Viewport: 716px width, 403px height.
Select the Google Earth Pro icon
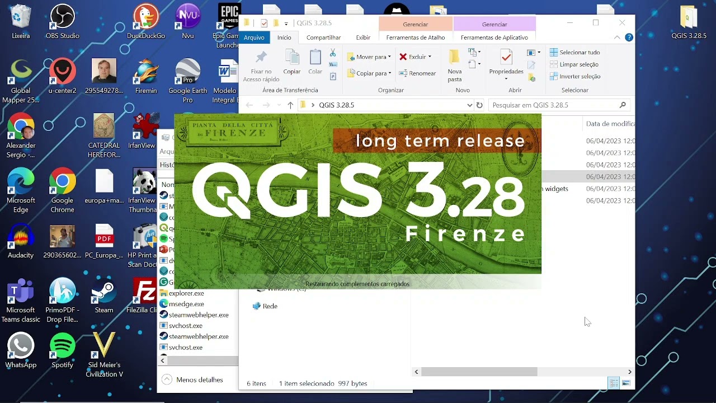tap(188, 82)
